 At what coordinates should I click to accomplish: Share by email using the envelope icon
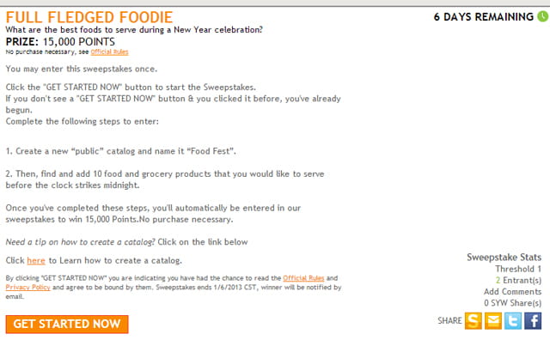(x=493, y=321)
